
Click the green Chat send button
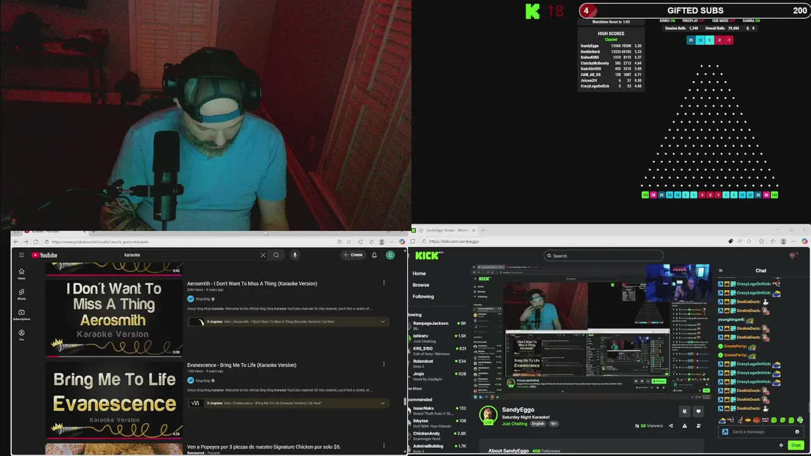(796, 445)
